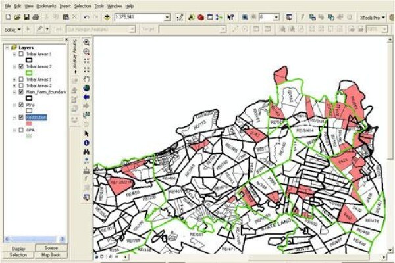395x263 pixels.
Task: Open the Find binoculars tool
Action: 86,152
